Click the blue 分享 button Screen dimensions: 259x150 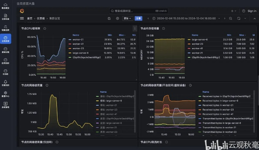pyautogui.click(x=139, y=18)
